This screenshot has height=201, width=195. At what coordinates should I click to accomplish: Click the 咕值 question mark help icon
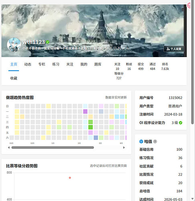[155, 142]
